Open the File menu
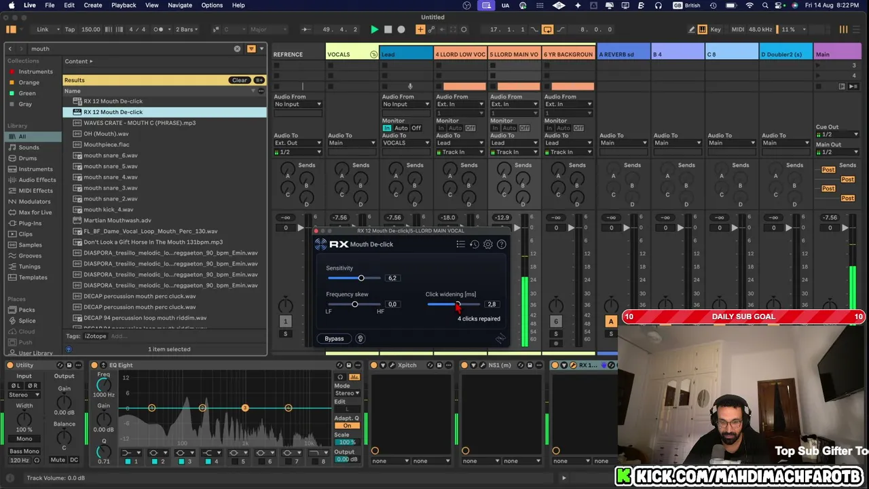The image size is (869, 489). (50, 5)
